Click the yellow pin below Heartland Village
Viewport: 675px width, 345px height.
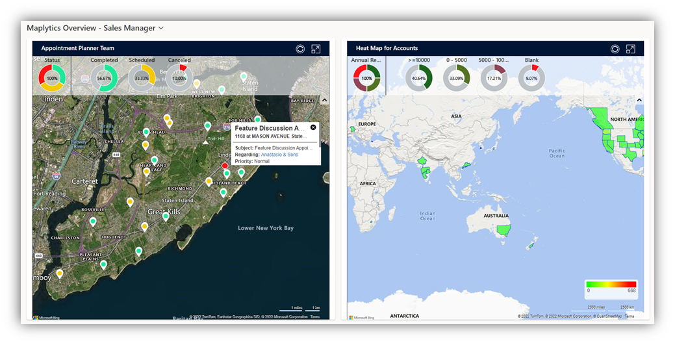point(146,172)
